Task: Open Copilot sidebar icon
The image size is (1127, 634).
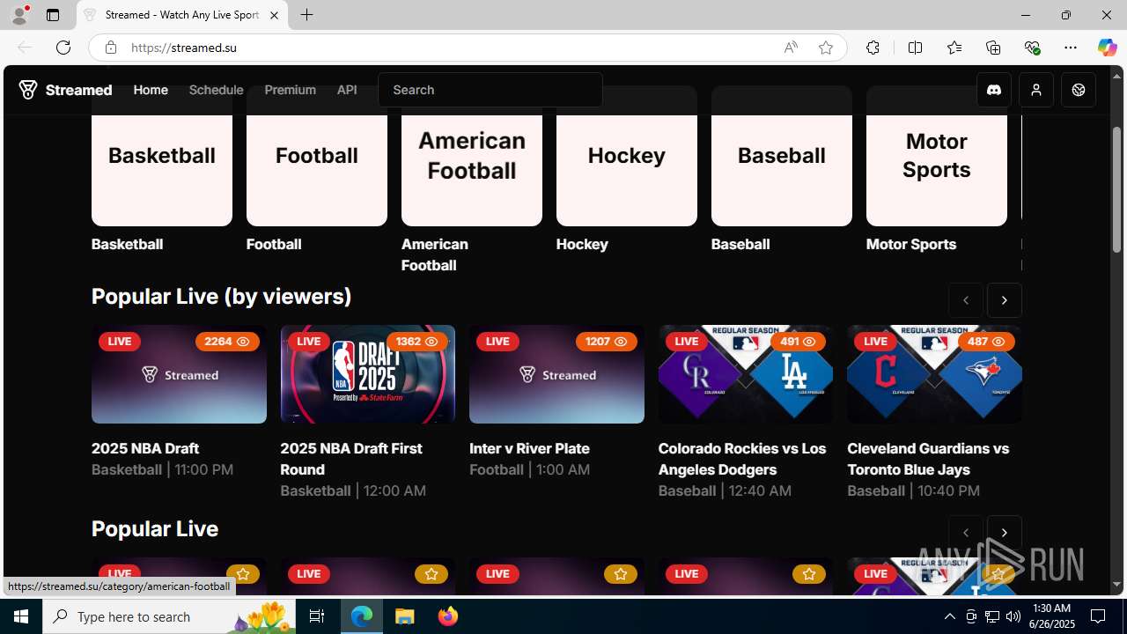Action: 1107,48
